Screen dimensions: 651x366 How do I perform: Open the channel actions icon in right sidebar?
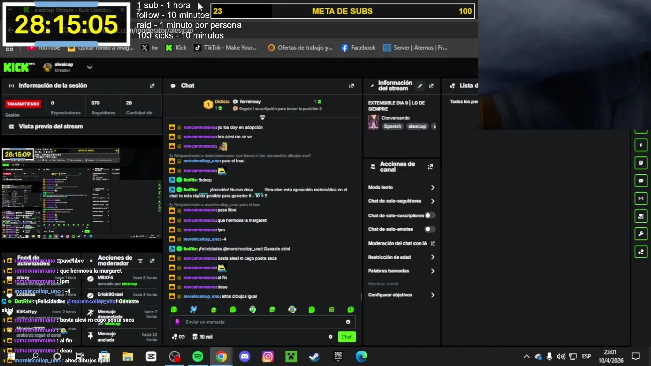tap(641, 216)
